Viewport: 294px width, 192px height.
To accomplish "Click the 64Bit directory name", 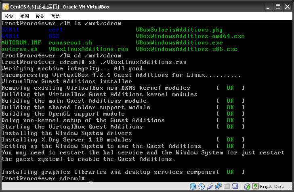I will tap(10, 36).
